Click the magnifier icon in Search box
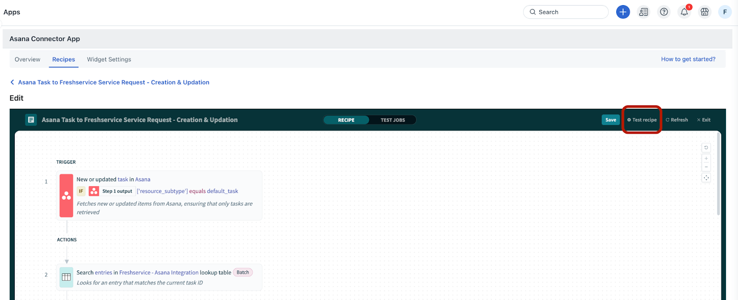The height and width of the screenshot is (300, 738). click(x=533, y=12)
